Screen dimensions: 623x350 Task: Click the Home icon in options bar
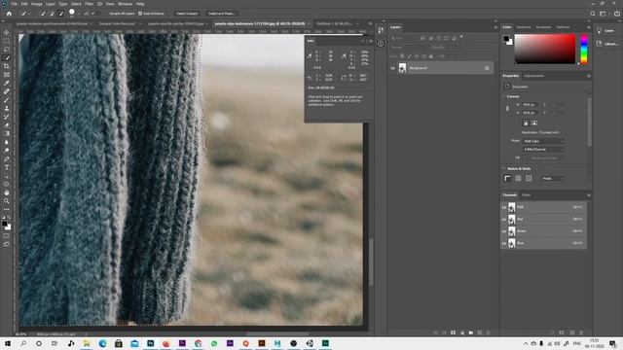tap(9, 13)
